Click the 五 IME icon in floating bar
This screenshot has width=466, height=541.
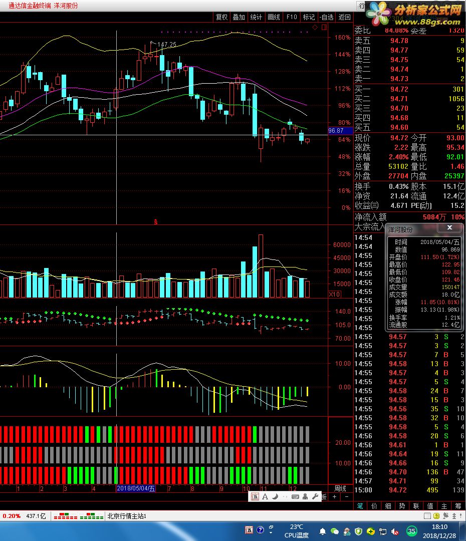click(255, 496)
